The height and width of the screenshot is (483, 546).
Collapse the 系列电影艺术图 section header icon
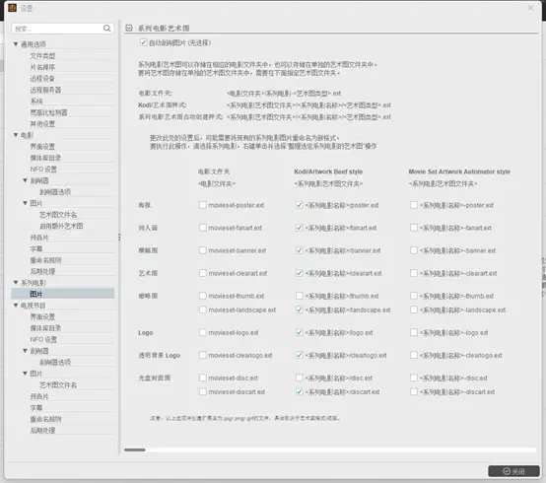tap(129, 28)
